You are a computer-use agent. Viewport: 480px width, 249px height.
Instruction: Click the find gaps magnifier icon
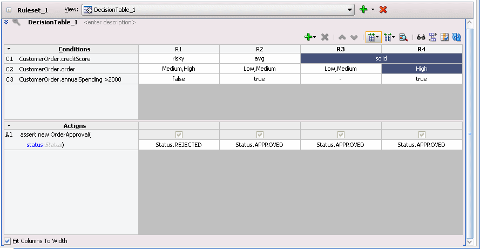pos(403,37)
